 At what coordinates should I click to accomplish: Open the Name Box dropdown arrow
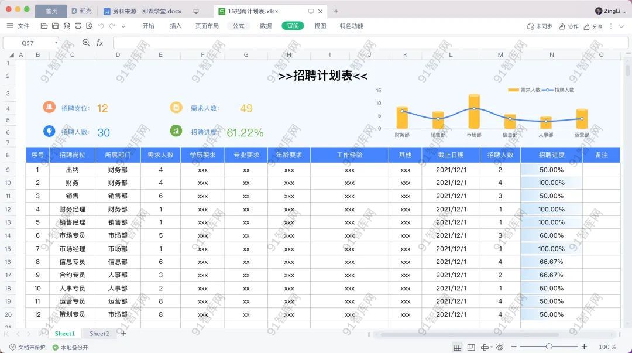coord(56,43)
